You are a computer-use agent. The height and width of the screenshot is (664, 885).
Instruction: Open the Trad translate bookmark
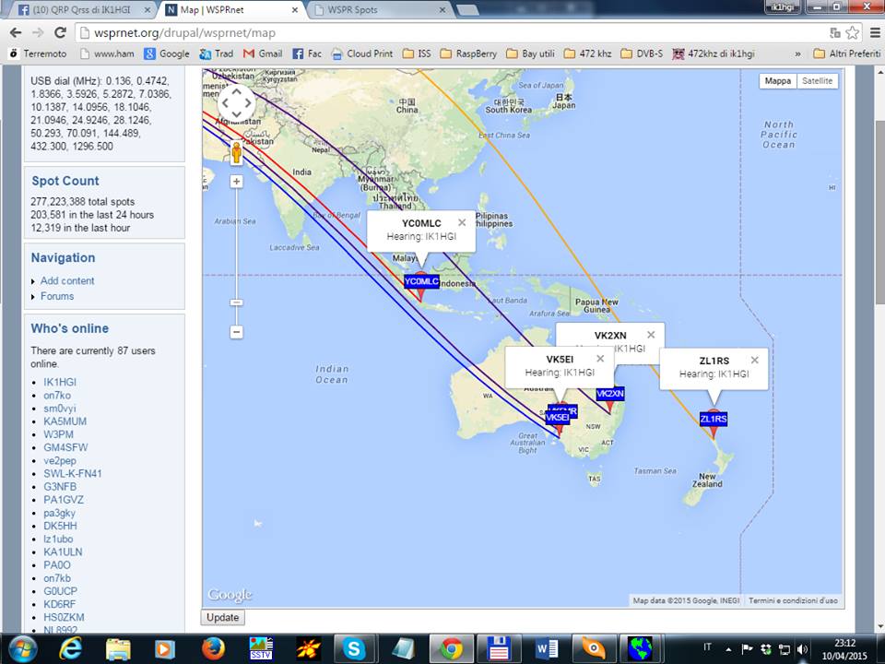(216, 53)
